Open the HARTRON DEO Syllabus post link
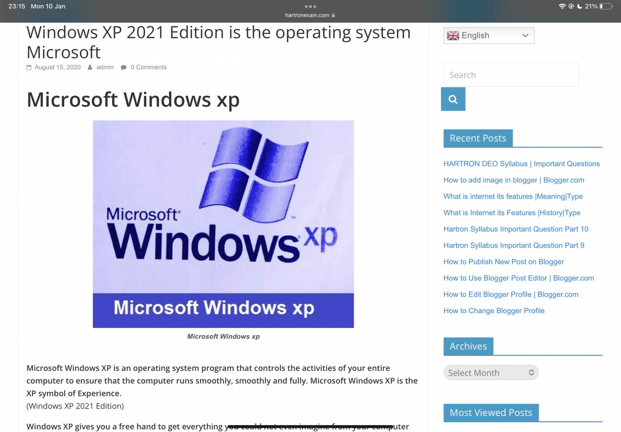Image resolution: width=621 pixels, height=432 pixels. [x=521, y=163]
